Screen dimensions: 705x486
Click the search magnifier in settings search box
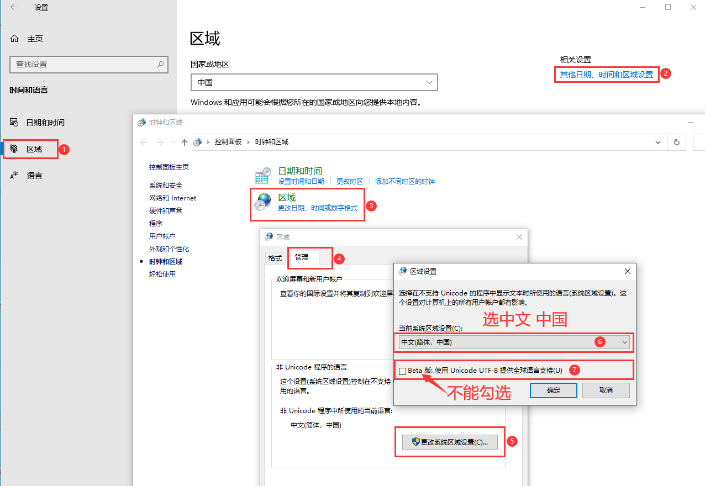(x=160, y=64)
